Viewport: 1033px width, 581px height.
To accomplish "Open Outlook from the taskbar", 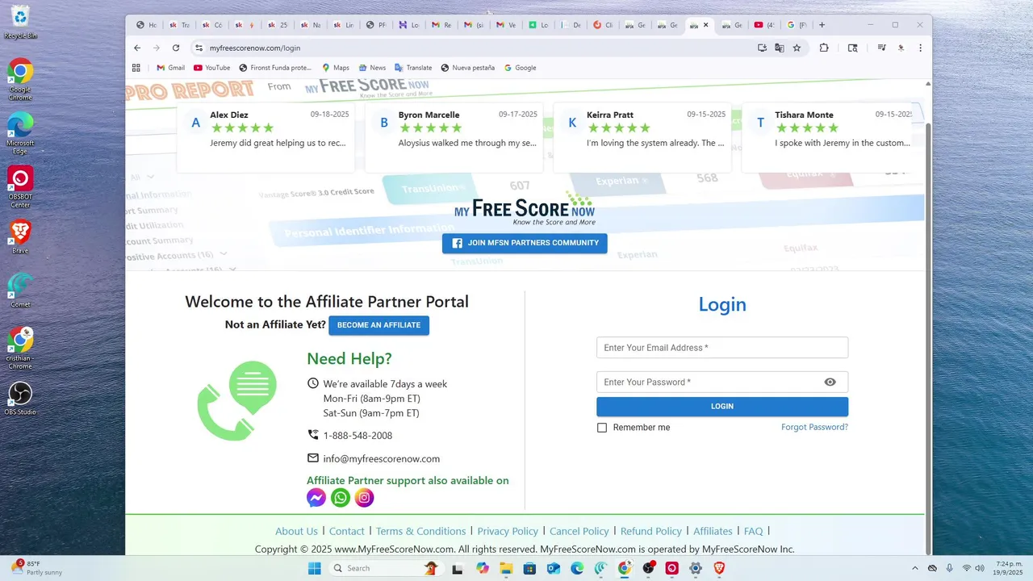I will pos(554,568).
